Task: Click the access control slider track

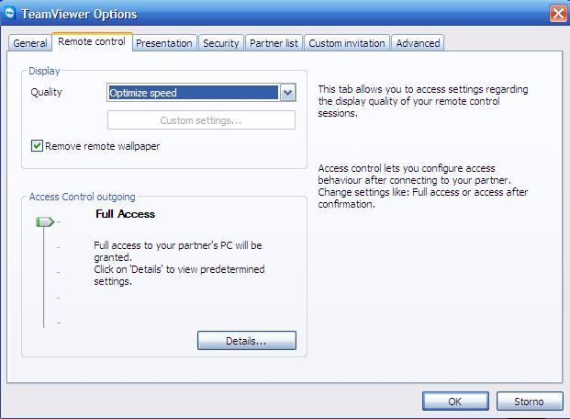Action: point(44,277)
